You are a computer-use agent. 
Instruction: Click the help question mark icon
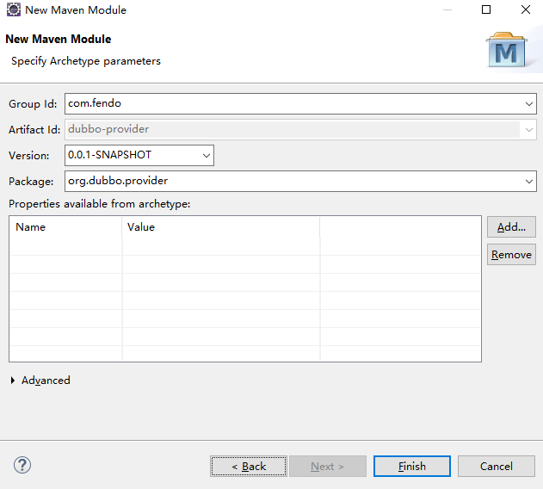click(x=22, y=465)
